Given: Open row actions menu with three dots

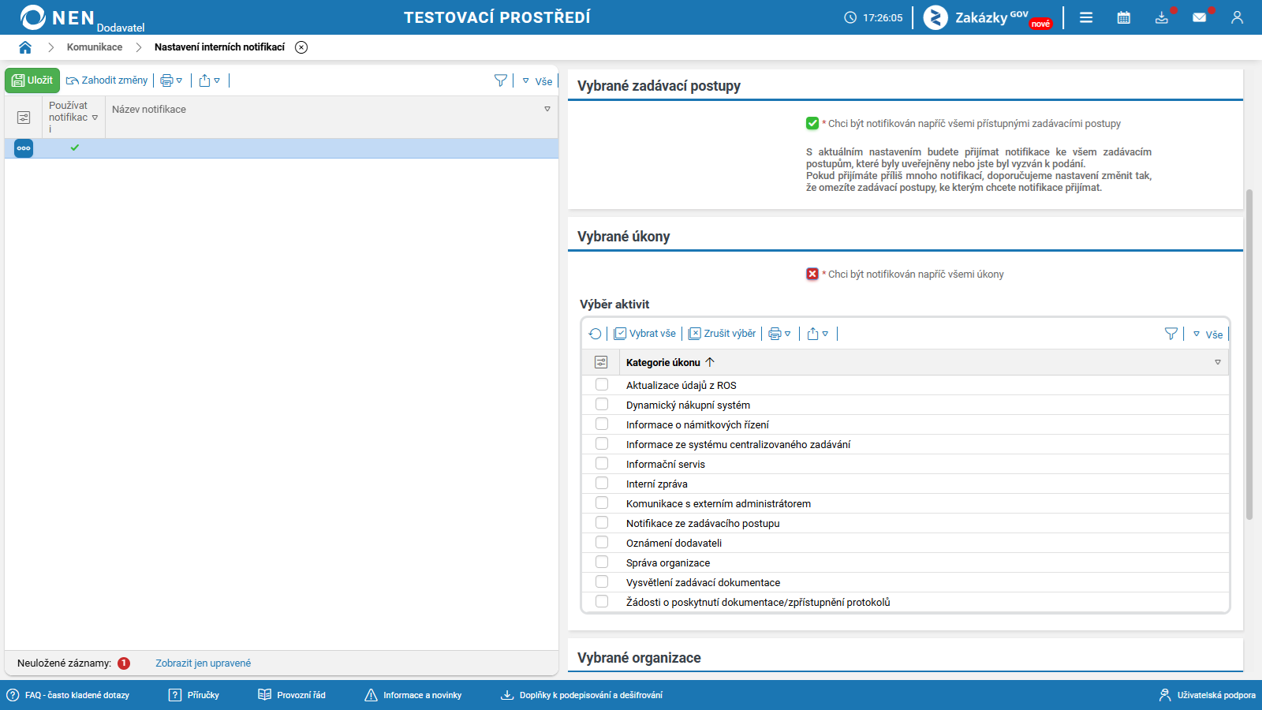Looking at the screenshot, I should click(x=24, y=148).
